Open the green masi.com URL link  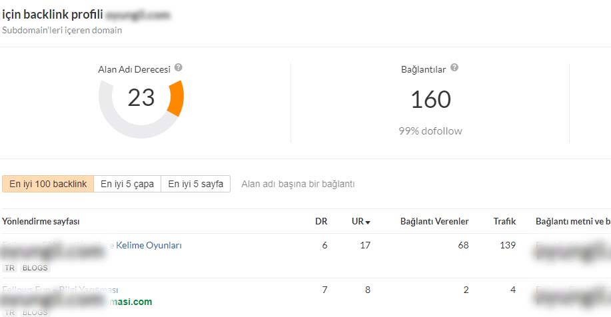131,302
